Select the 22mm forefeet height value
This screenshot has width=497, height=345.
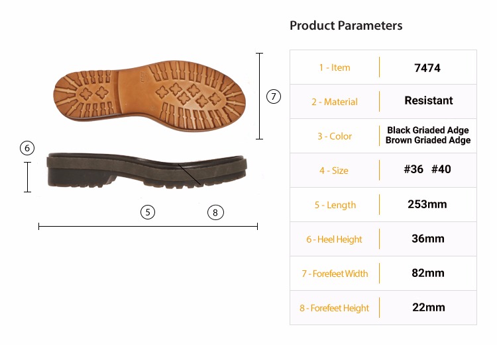click(427, 307)
